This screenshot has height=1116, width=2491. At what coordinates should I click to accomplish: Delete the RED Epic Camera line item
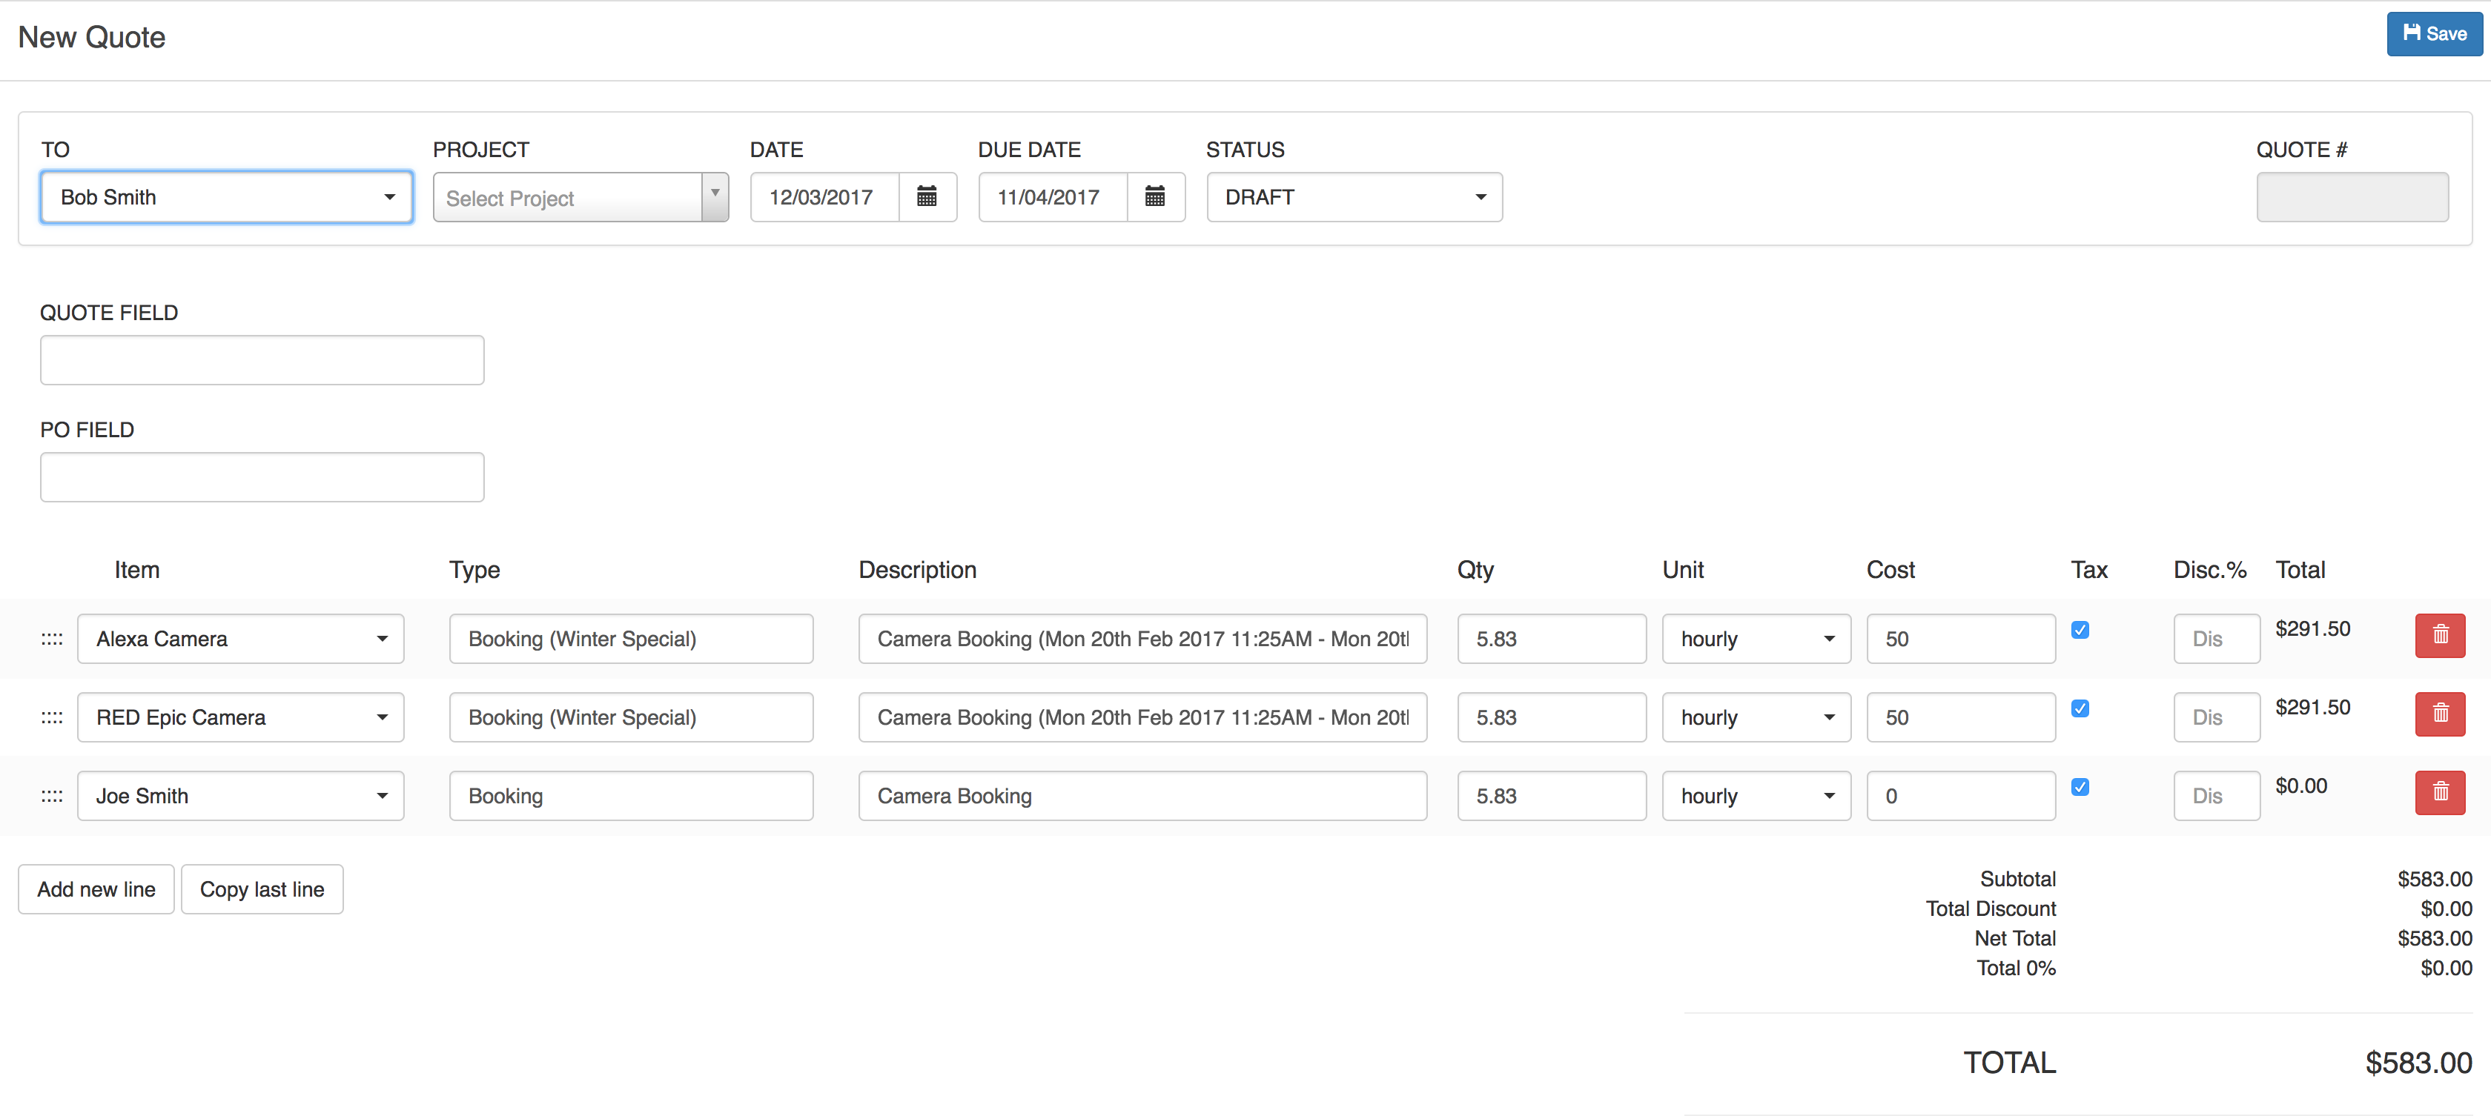tap(2440, 713)
